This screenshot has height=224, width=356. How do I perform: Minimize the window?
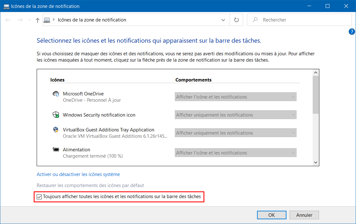pyautogui.click(x=309, y=6)
